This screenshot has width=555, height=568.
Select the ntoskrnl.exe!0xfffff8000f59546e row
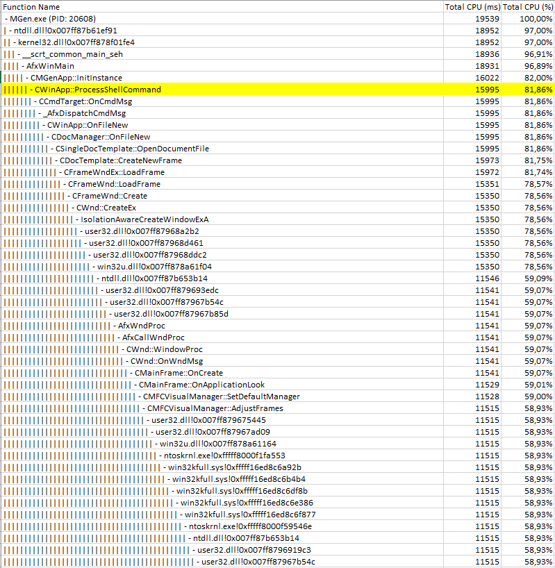click(278, 527)
